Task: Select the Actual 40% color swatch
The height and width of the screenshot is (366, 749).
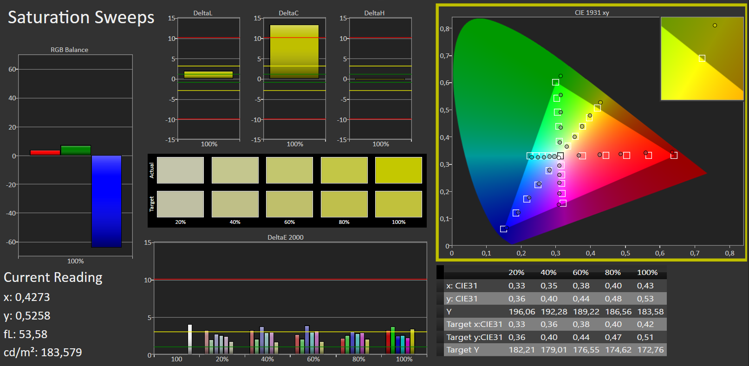Action: point(235,170)
